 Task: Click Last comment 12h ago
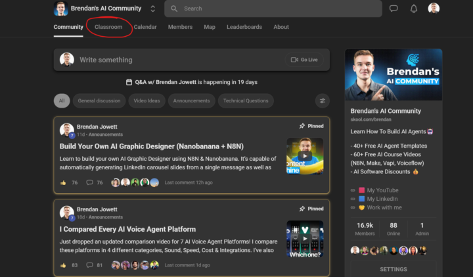tap(189, 182)
